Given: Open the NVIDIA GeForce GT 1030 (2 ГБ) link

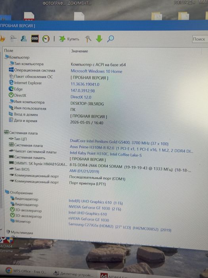Looking at the screenshot, I should 95,208.
